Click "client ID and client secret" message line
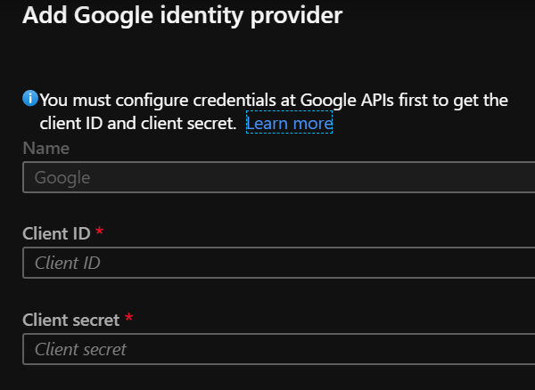Viewport: 535px width, 390px height. (139, 124)
